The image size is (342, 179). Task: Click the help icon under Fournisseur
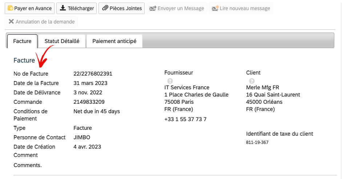(170, 81)
